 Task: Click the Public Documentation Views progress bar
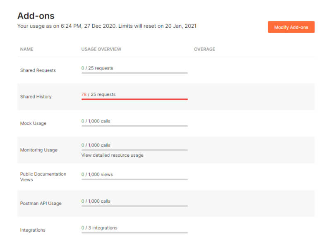point(134,180)
